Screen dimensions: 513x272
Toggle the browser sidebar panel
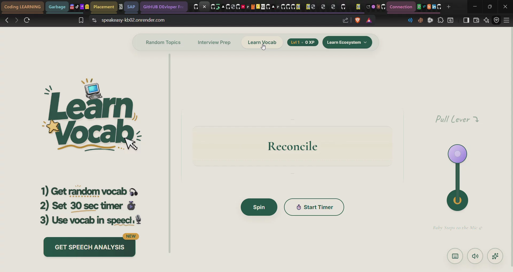(x=466, y=20)
